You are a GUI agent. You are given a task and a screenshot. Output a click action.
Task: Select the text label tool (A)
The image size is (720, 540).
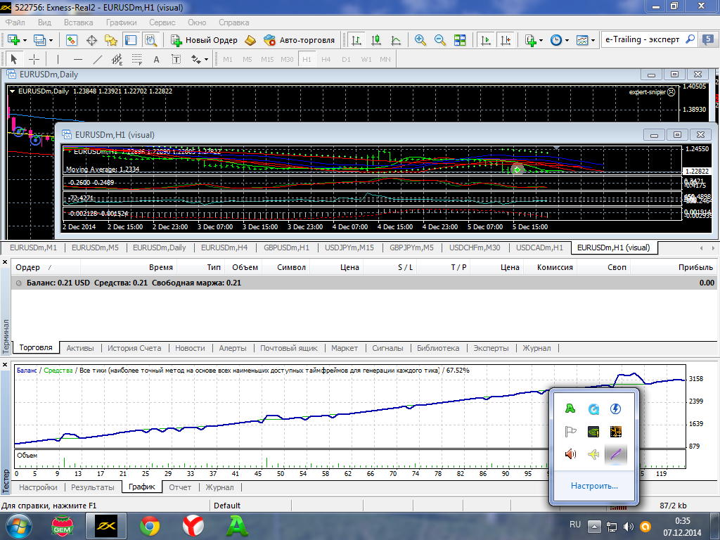pos(156,60)
